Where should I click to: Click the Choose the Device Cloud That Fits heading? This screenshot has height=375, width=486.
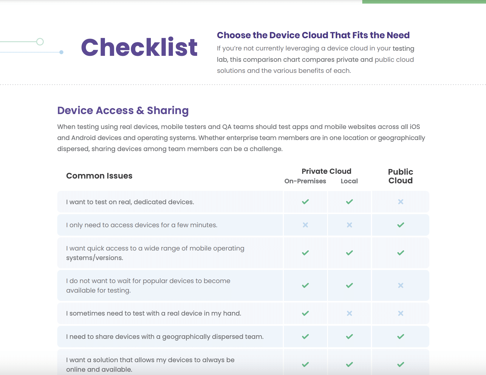click(x=313, y=35)
